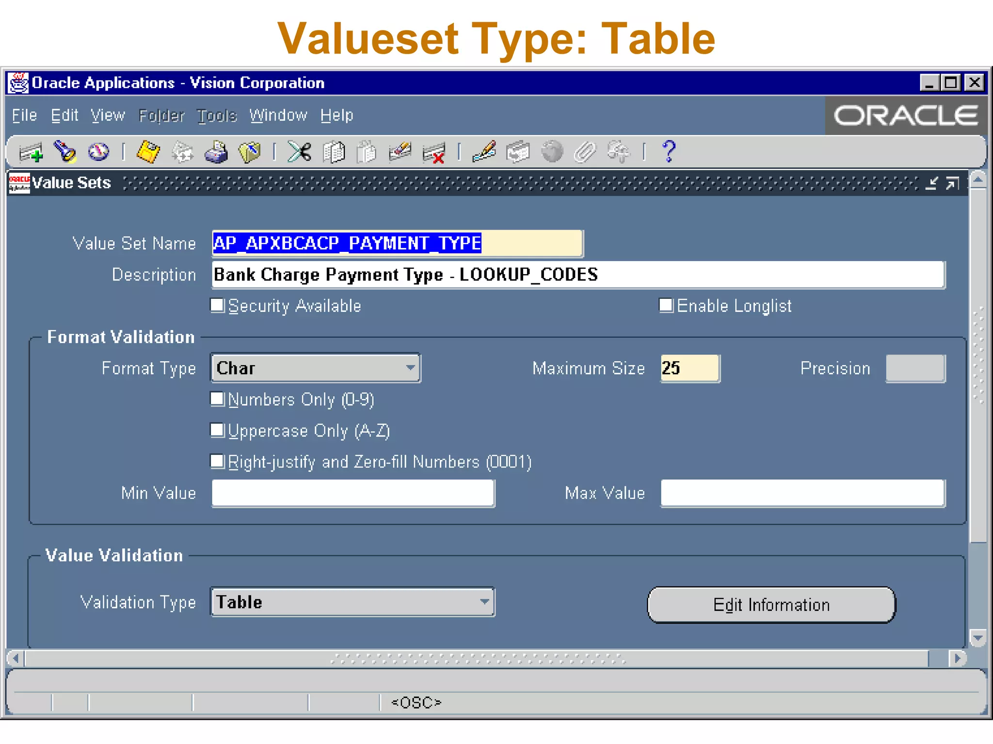The image size is (993, 744).
Task: Open the Help menu
Action: (x=336, y=115)
